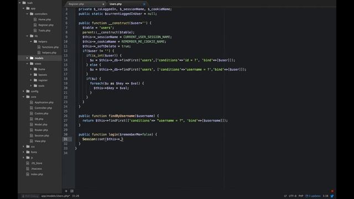354x199 pixels.
Task: Expand the js folder
Action: click(23, 158)
